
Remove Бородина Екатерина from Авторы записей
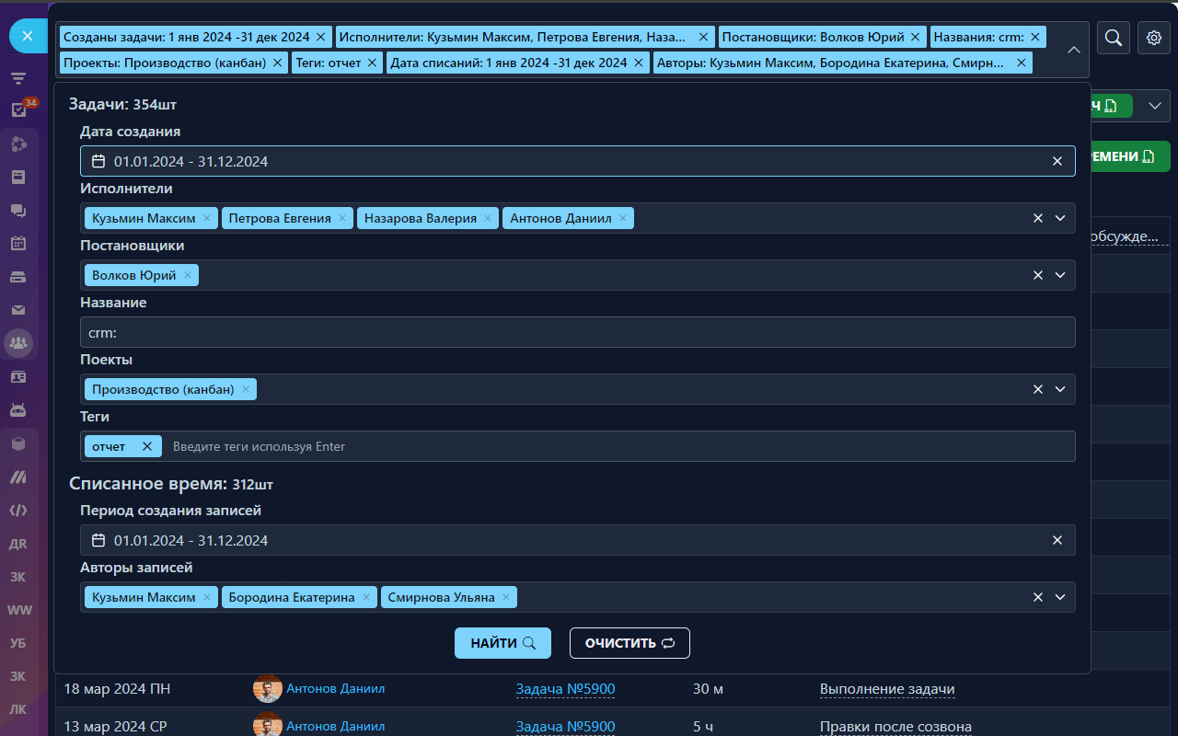click(366, 597)
